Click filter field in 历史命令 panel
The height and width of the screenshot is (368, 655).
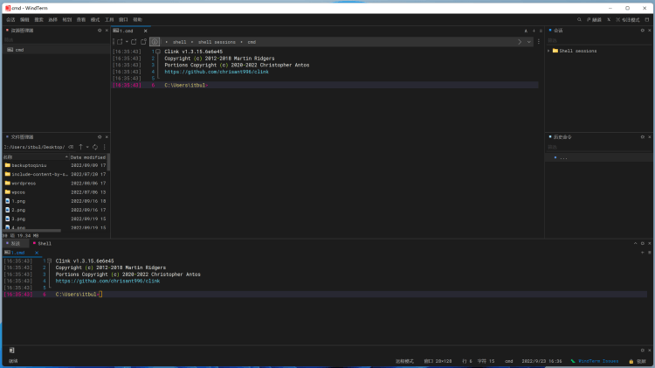(x=598, y=147)
